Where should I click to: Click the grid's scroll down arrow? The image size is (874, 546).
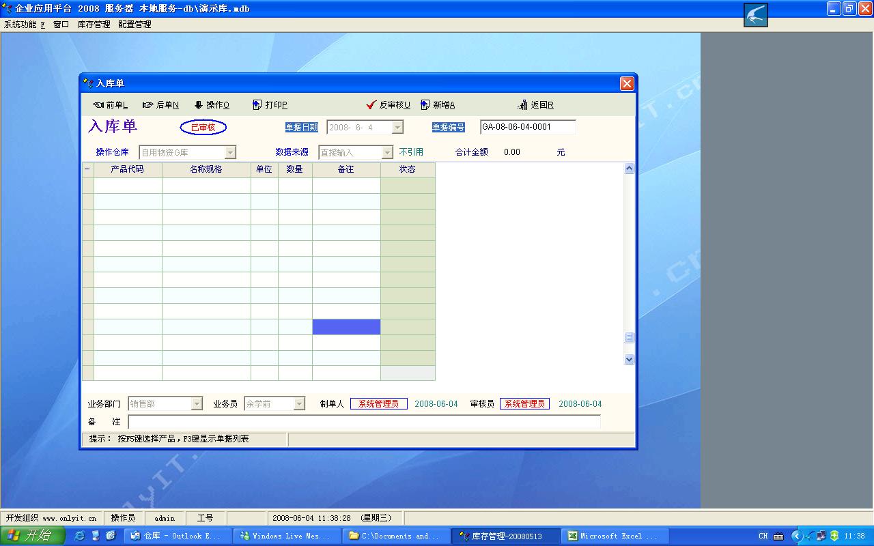tap(629, 360)
